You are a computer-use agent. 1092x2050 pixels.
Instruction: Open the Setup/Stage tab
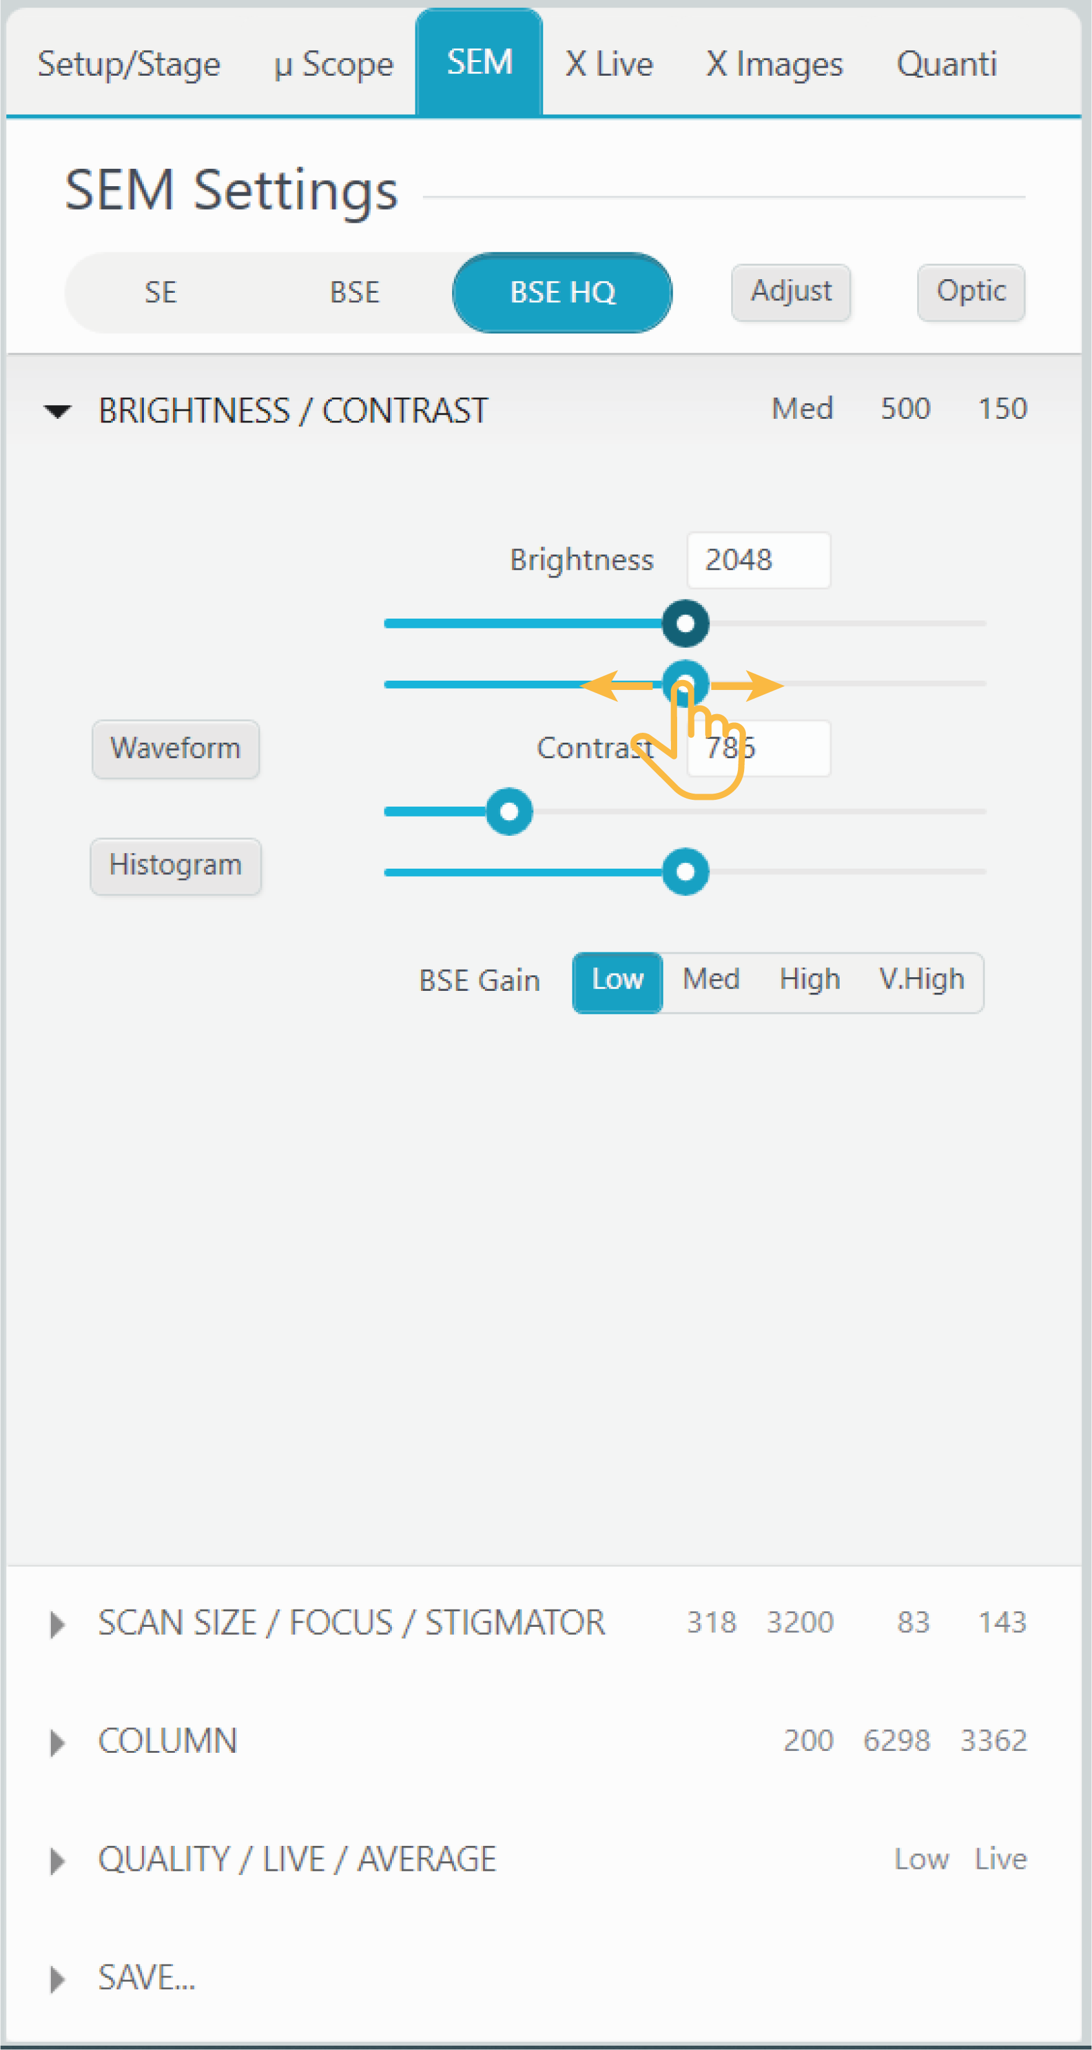pos(129,64)
